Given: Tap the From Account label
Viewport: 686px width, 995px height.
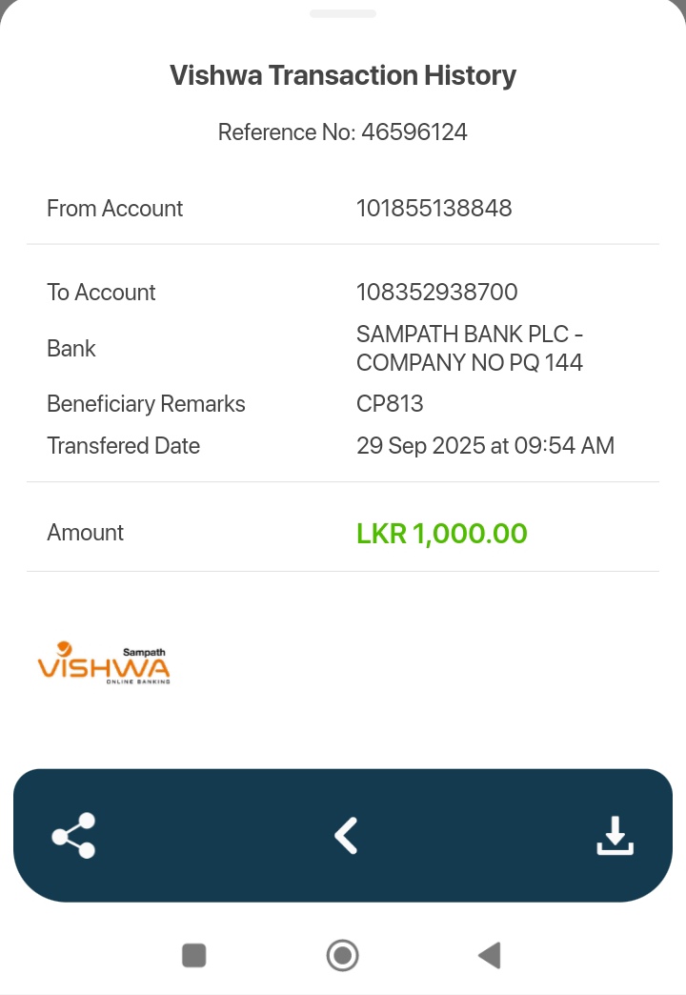Looking at the screenshot, I should click(114, 209).
